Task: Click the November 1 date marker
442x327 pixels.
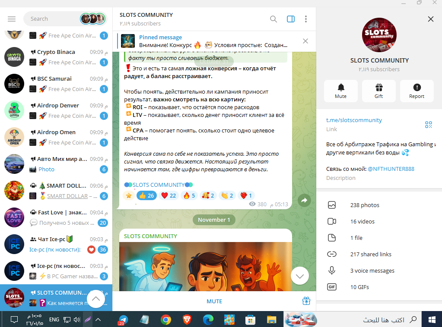Action: [x=214, y=220]
